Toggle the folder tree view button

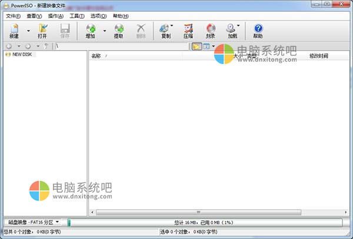[197, 46]
